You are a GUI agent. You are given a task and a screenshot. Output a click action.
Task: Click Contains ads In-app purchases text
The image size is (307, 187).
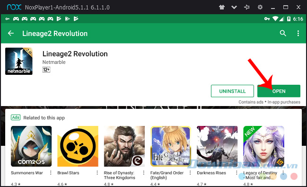click(x=269, y=102)
